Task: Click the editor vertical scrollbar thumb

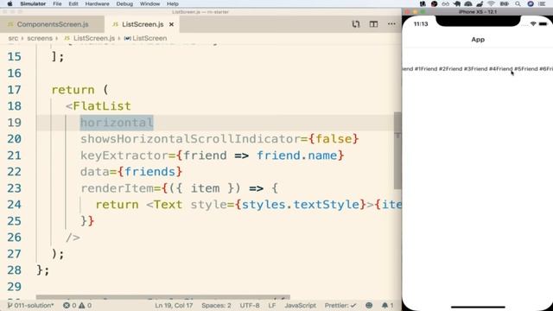Action: pyautogui.click(x=397, y=150)
